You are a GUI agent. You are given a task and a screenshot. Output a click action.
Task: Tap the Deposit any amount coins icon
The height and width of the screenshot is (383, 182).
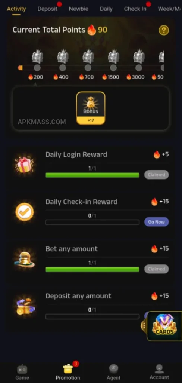pos(26,306)
